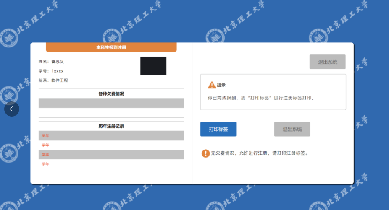Screen dimensions: 389x210
Task: Click the black student photo thumbnail
Action: click(x=153, y=66)
